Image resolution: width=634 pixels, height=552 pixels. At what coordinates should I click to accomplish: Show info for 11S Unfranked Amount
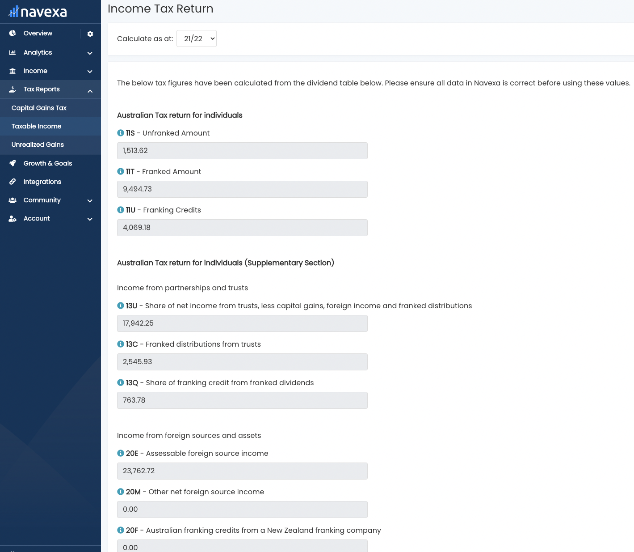[x=121, y=133]
